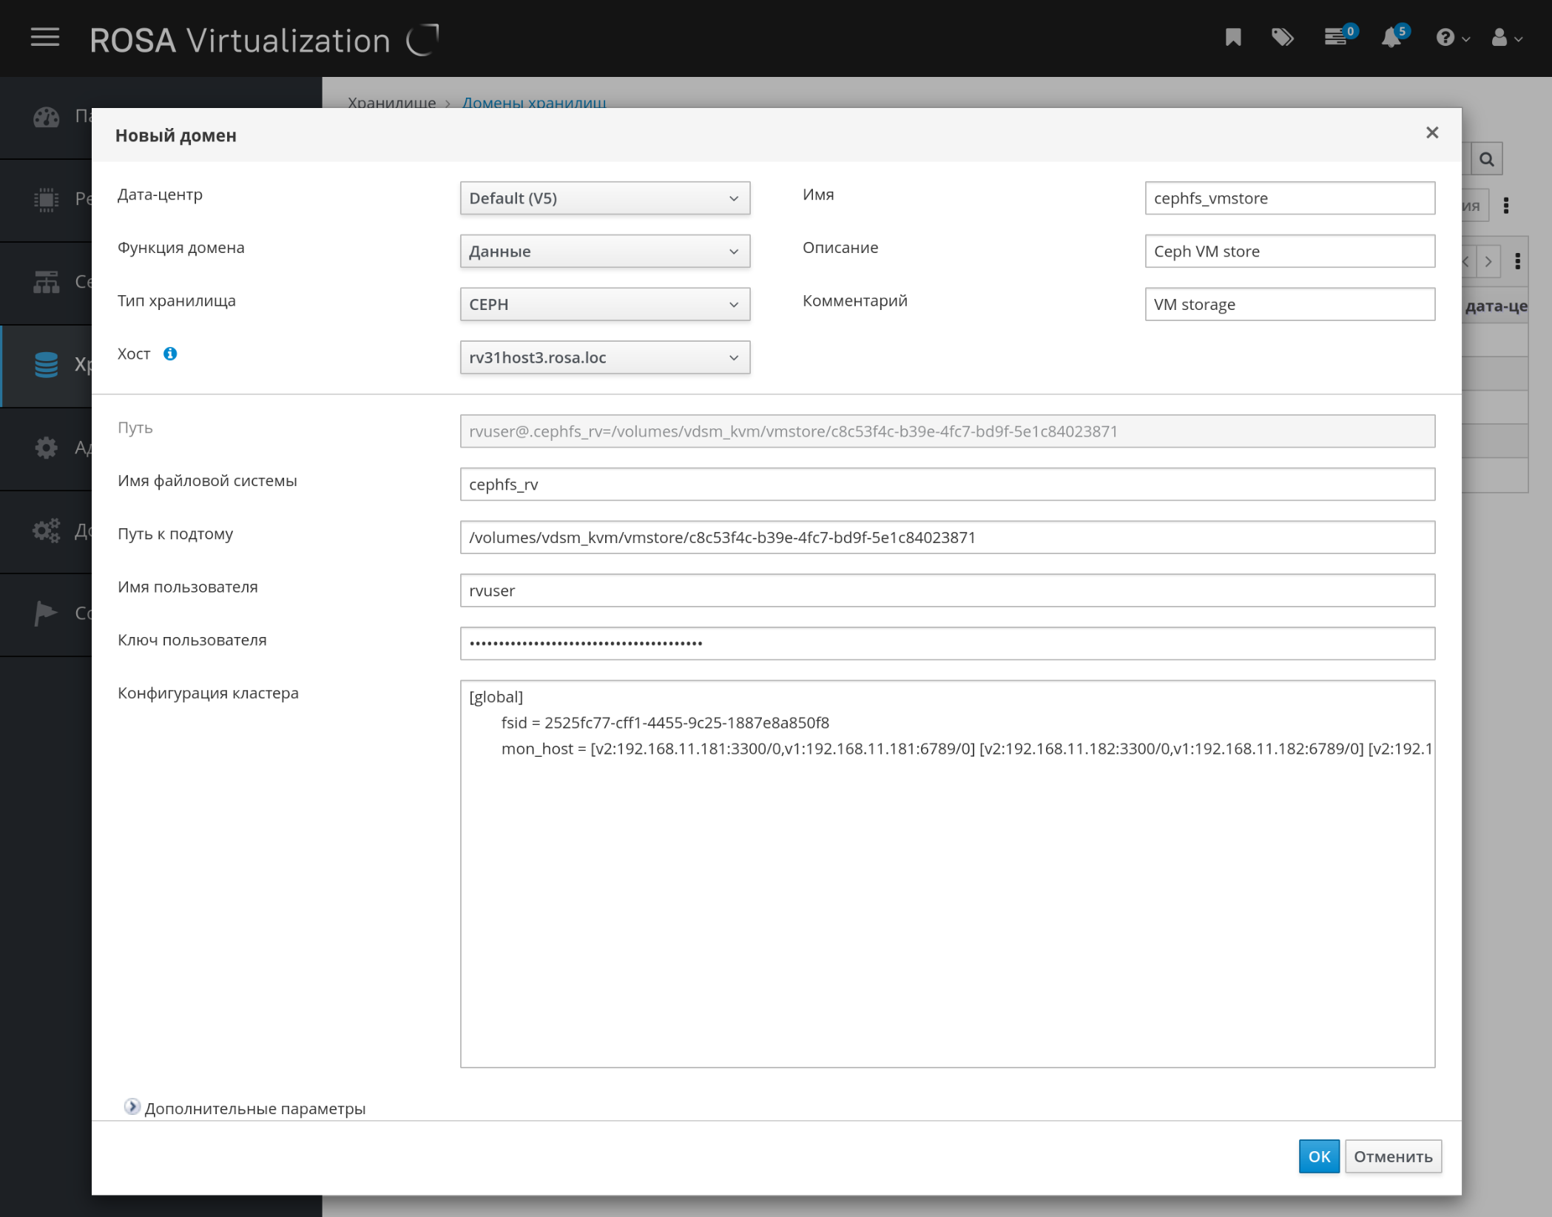Click the Имя field with cephfs_vmstore
The image size is (1552, 1217).
pyautogui.click(x=1289, y=198)
